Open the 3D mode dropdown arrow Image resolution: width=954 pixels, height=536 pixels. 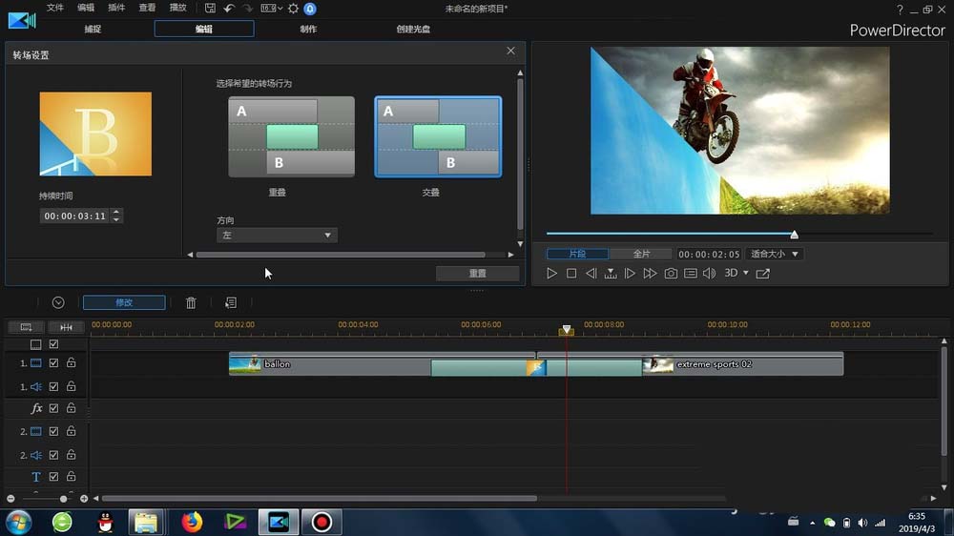(x=746, y=274)
